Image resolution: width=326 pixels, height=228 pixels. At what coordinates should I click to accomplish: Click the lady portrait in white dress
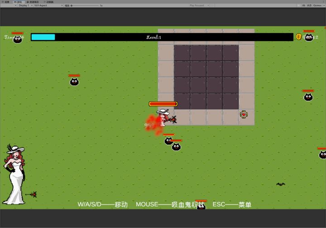[14, 175]
